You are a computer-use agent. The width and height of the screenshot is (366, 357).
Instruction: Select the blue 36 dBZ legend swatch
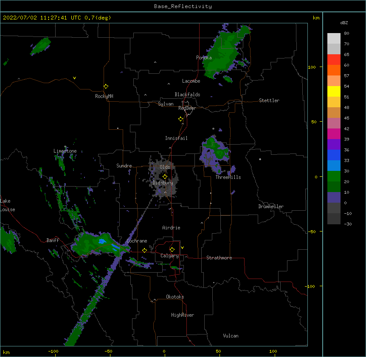(x=334, y=155)
